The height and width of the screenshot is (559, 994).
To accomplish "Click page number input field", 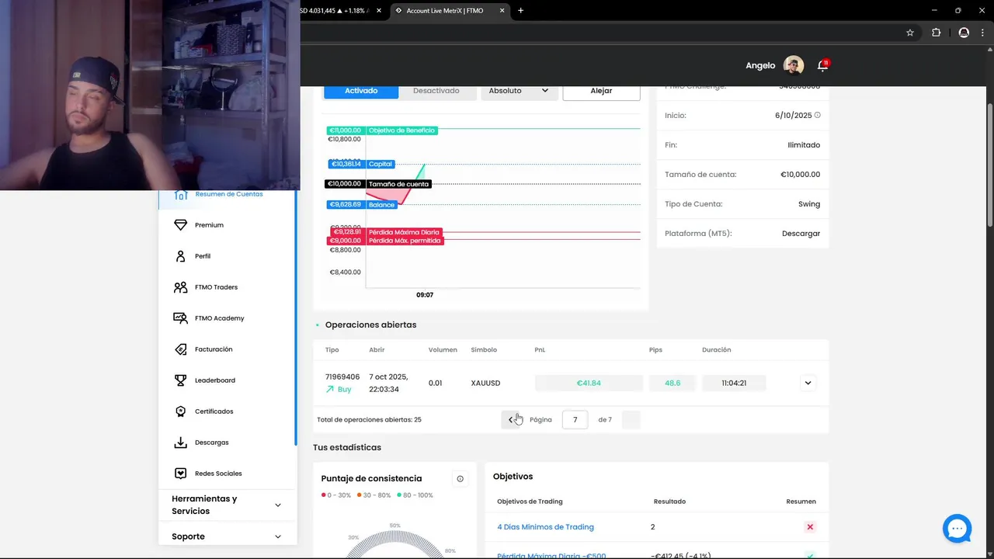I will click(x=575, y=420).
